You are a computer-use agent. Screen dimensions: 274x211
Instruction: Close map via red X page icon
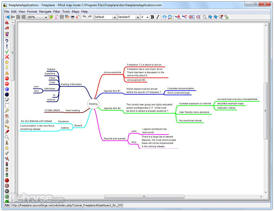pyautogui.click(x=78, y=17)
